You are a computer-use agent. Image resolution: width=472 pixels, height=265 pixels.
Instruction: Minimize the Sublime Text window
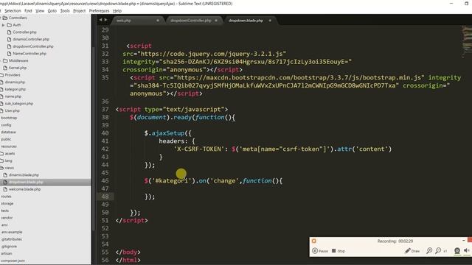tap(451, 3)
